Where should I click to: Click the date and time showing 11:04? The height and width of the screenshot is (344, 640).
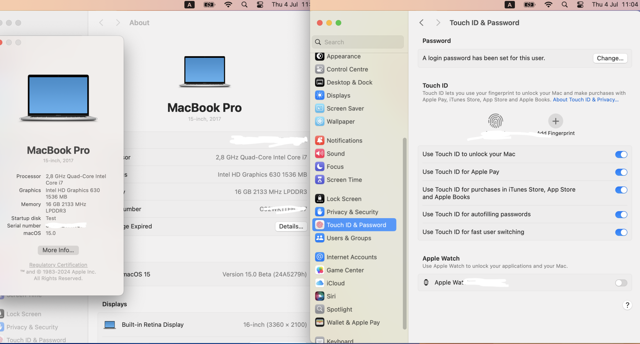pyautogui.click(x=615, y=4)
